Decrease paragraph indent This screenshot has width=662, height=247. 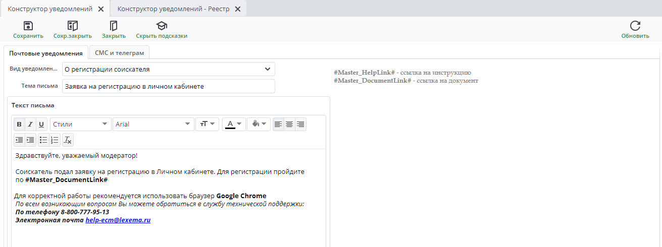[19, 140]
